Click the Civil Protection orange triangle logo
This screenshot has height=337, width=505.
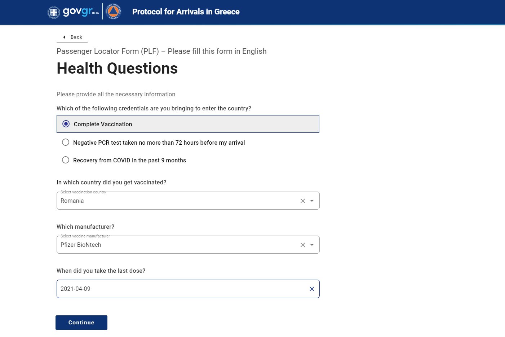click(113, 12)
